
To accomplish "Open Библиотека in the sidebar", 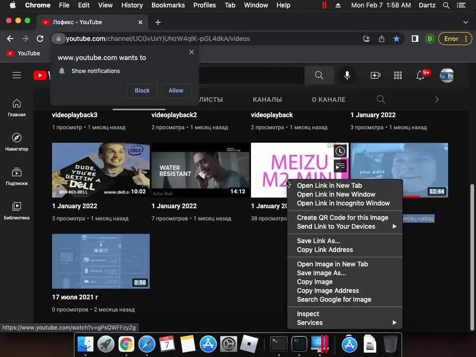I will click(17, 211).
